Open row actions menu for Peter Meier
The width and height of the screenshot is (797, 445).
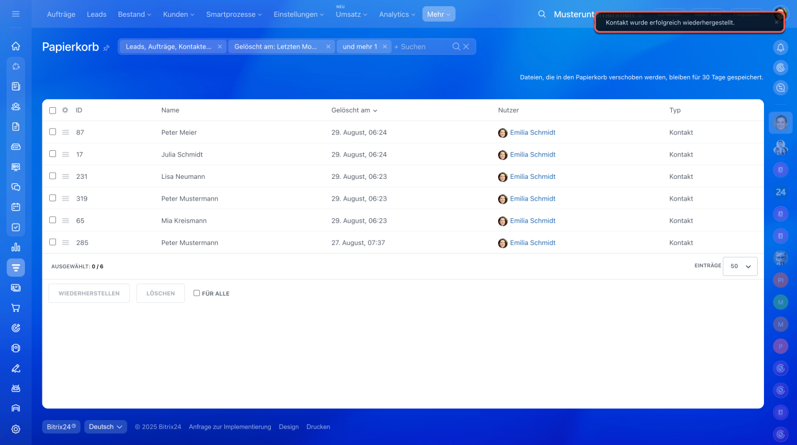point(65,132)
